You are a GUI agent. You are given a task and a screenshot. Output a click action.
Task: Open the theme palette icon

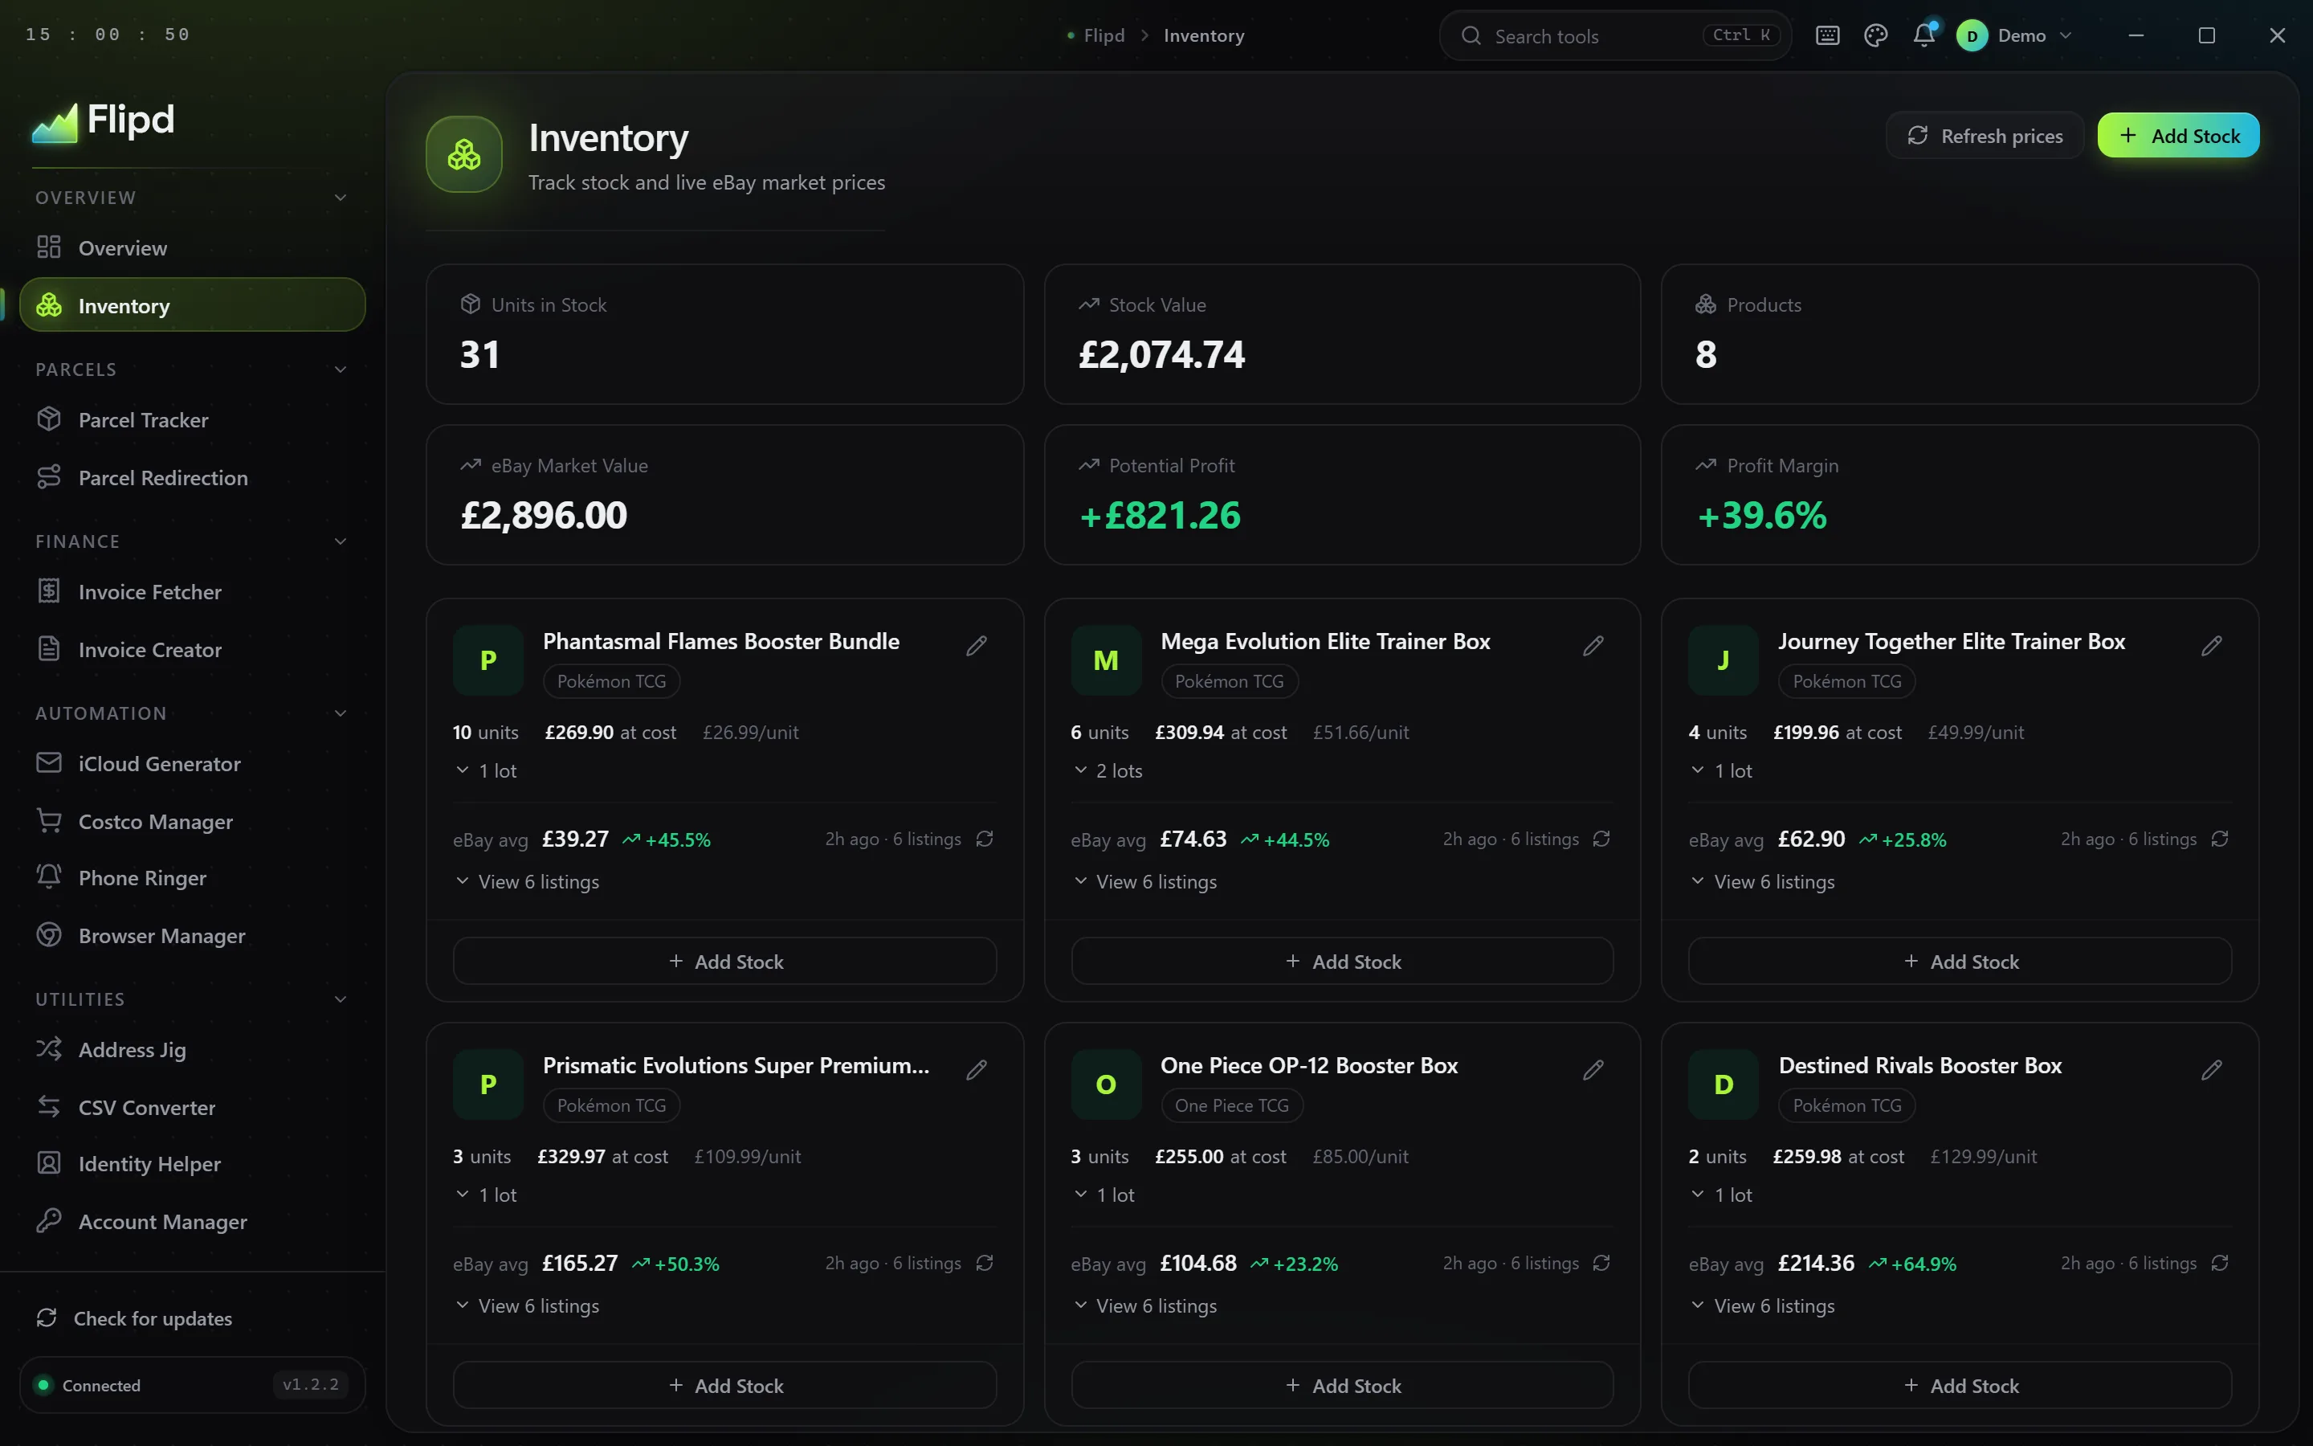(1875, 35)
